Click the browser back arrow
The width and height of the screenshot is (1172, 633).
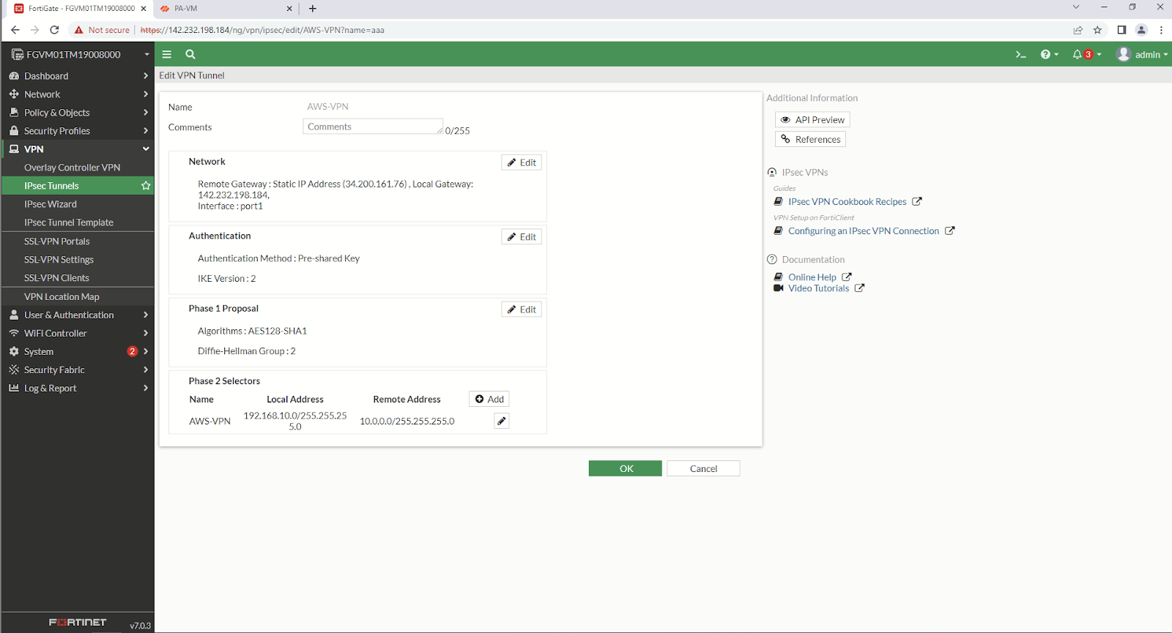pos(15,30)
